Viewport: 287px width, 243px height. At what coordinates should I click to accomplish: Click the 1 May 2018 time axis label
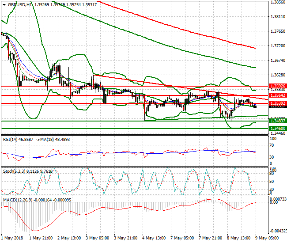[12, 238]
